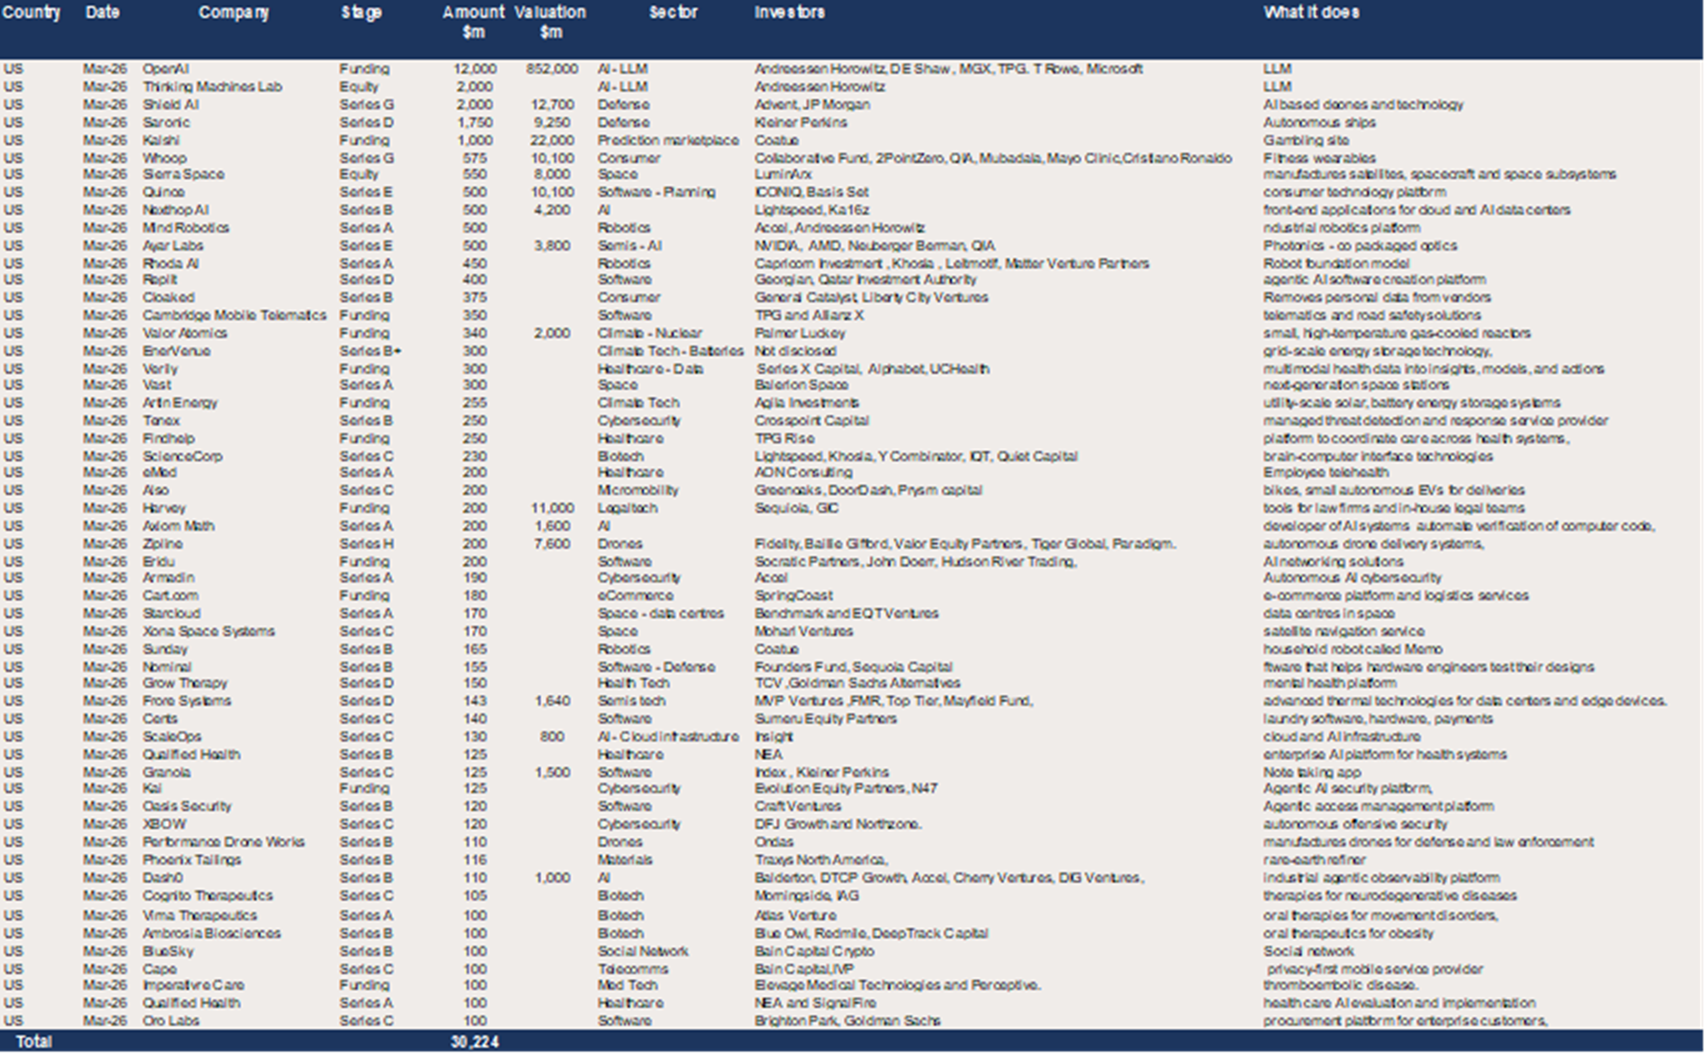Screen dimensions: 1705x1053
Task: Click the Cloaked company name
Action: coord(168,298)
